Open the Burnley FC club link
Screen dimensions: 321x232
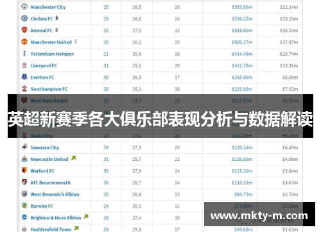pyautogui.click(x=42, y=206)
